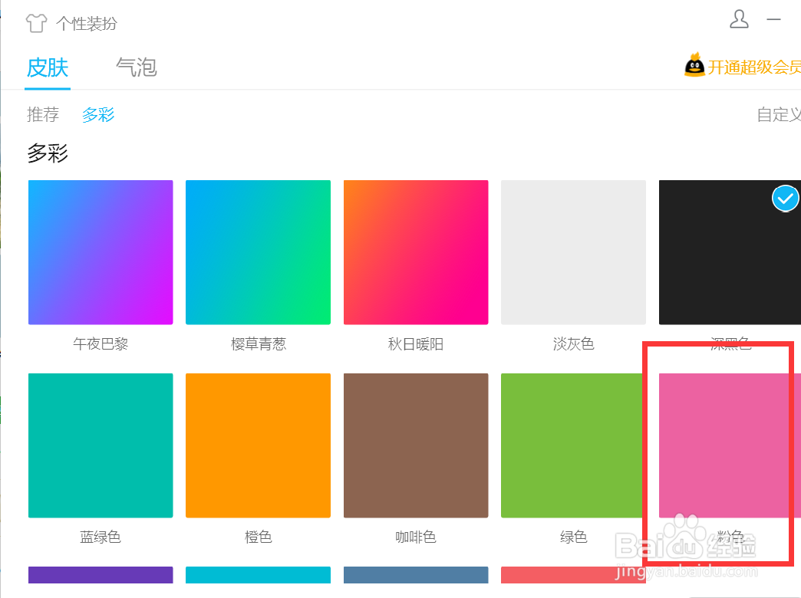The height and width of the screenshot is (598, 801).
Task: Select the 多彩 filter
Action: click(x=97, y=114)
